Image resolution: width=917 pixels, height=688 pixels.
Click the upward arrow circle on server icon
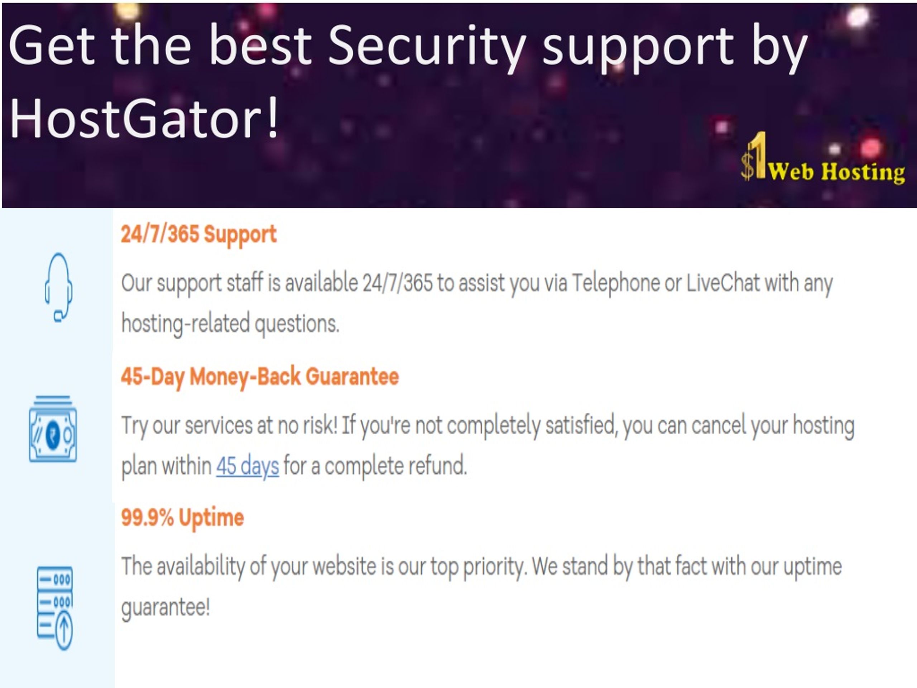pyautogui.click(x=64, y=631)
